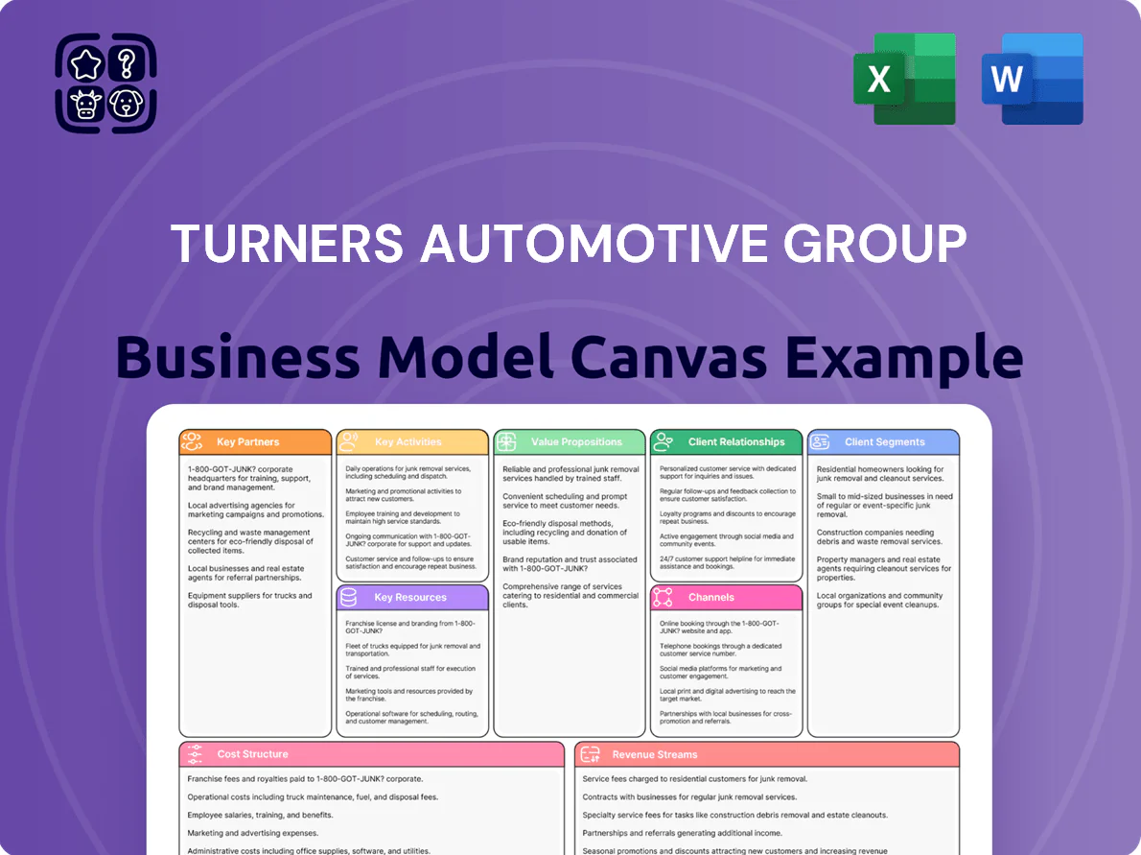This screenshot has width=1141, height=855.
Task: Click text 'Contracts with businesses for regular junk removal'
Action: coord(689,797)
